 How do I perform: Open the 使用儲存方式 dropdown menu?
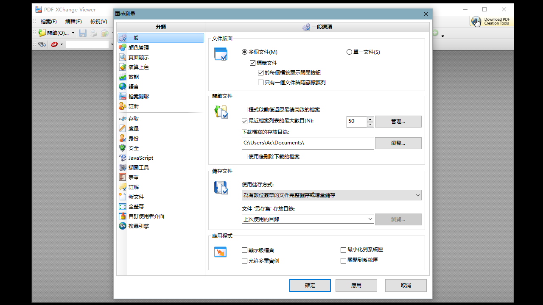tap(418, 195)
